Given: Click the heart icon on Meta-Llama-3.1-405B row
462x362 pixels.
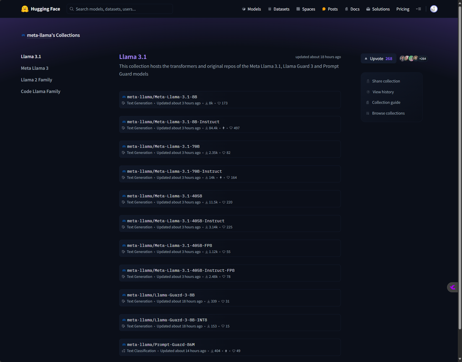Looking at the screenshot, I should coord(224,202).
